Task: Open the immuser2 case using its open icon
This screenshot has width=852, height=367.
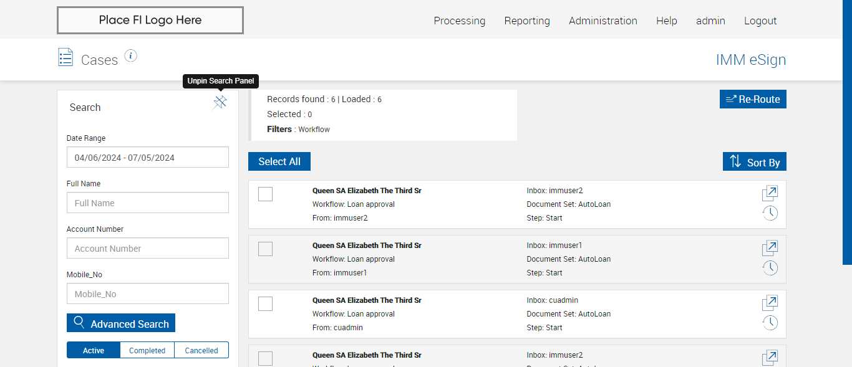Action: [x=770, y=193]
